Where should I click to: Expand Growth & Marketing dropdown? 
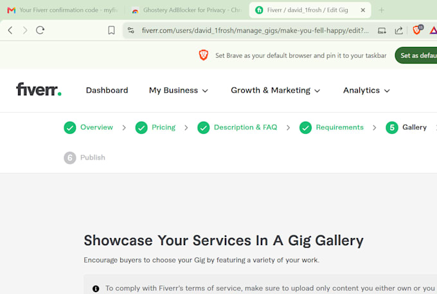275,90
